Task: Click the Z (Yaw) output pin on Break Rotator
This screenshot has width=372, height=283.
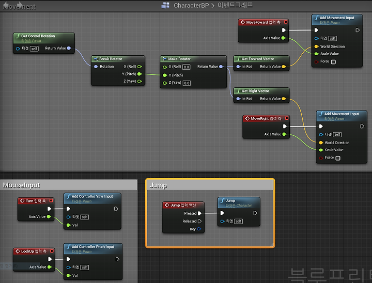Action: point(139,81)
